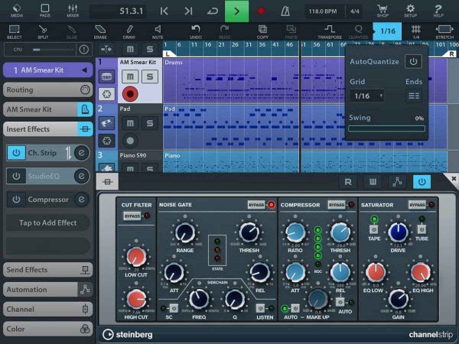The height and width of the screenshot is (344, 459).
Task: Toggle the quantize Ends button
Action: (x=413, y=96)
